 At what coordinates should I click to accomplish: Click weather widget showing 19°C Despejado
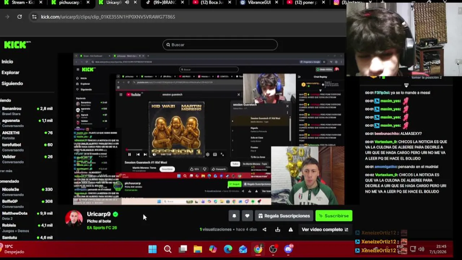[12, 249]
